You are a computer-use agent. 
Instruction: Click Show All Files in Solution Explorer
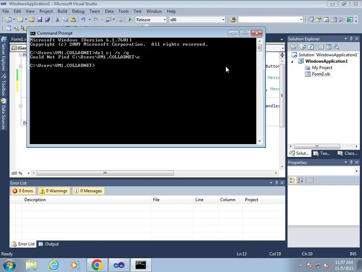pos(303,47)
